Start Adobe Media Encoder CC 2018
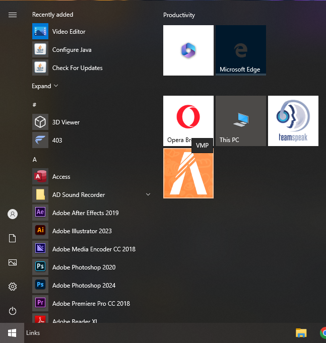 [x=93, y=249]
